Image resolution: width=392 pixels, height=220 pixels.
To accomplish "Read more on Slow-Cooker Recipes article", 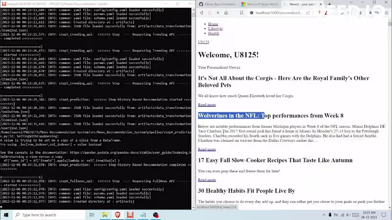I will (207, 180).
